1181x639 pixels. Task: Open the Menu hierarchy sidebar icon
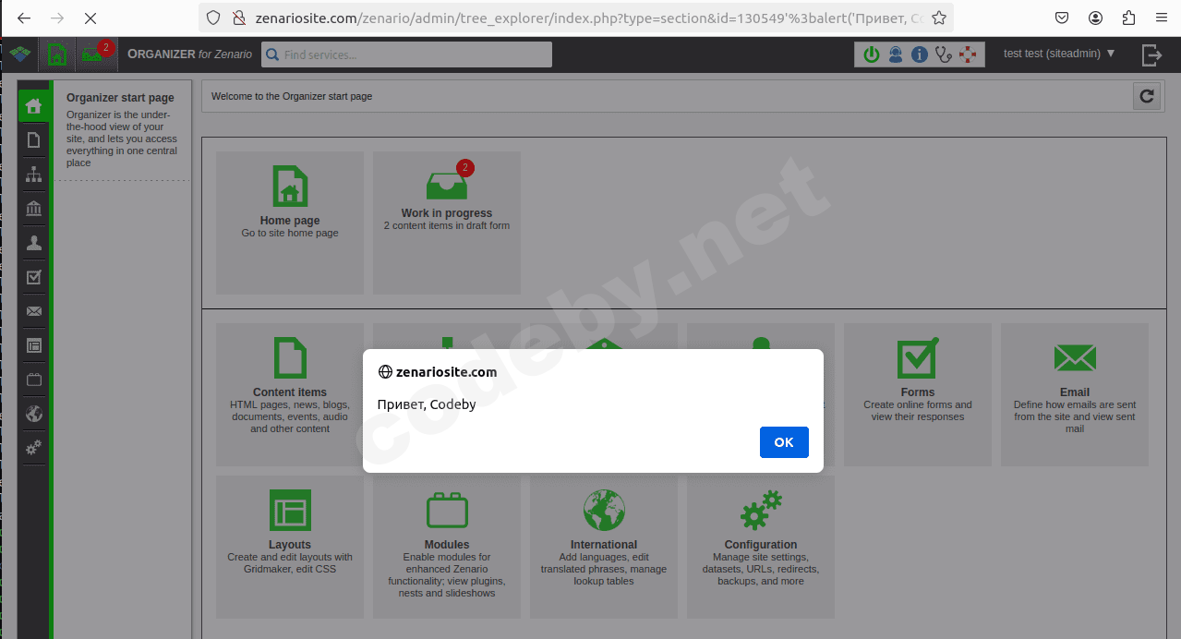click(34, 175)
